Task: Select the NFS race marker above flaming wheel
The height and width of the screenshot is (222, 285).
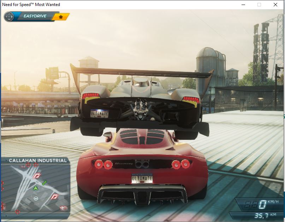Action: pos(54,197)
